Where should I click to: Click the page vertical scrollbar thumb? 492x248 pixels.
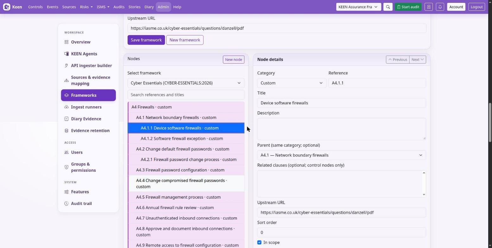[490, 122]
